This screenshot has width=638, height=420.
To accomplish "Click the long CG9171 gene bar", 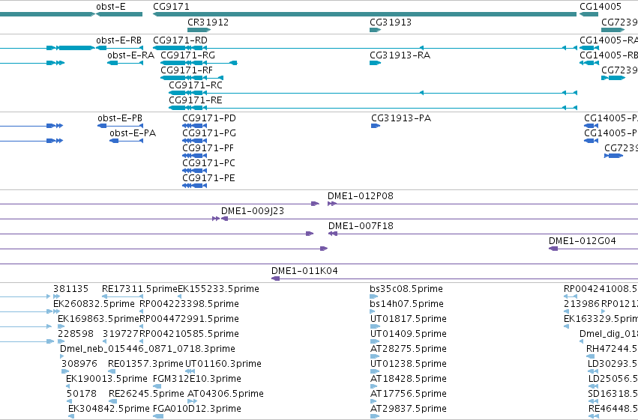I will tap(364, 14).
